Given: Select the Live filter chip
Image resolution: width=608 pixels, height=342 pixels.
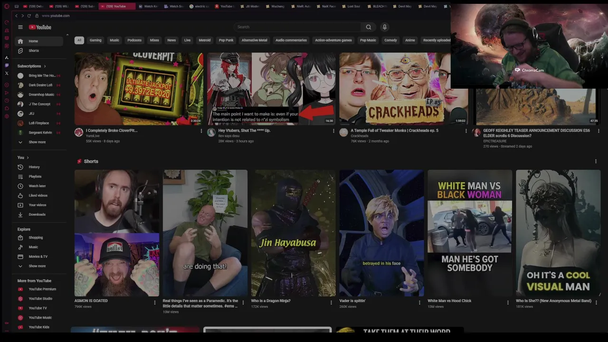Looking at the screenshot, I should tap(187, 40).
